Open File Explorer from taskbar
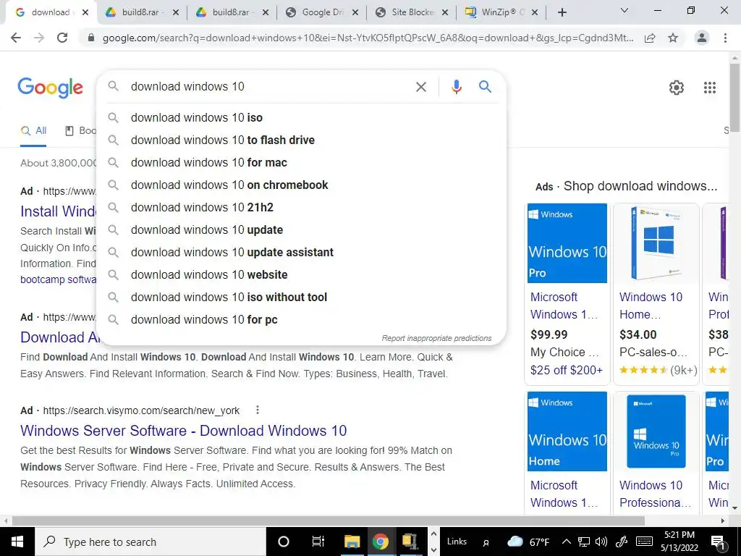The width and height of the screenshot is (741, 556). [352, 542]
